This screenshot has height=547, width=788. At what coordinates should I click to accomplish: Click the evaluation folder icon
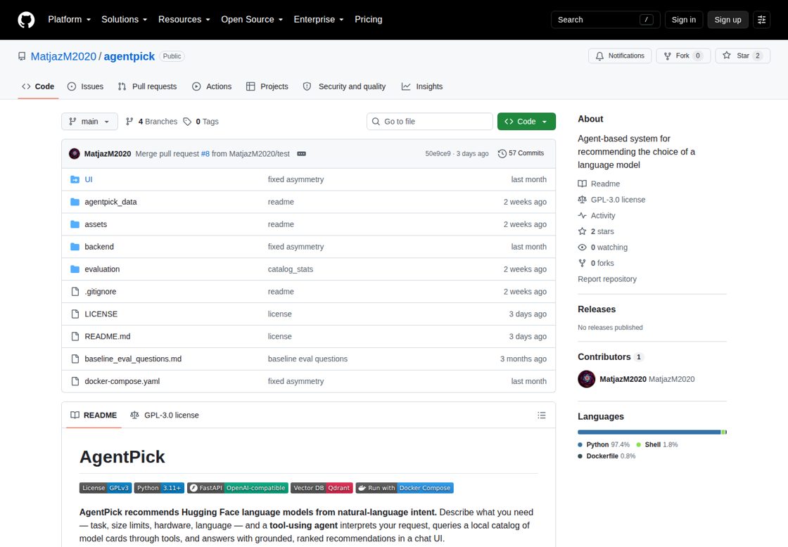[x=75, y=269]
